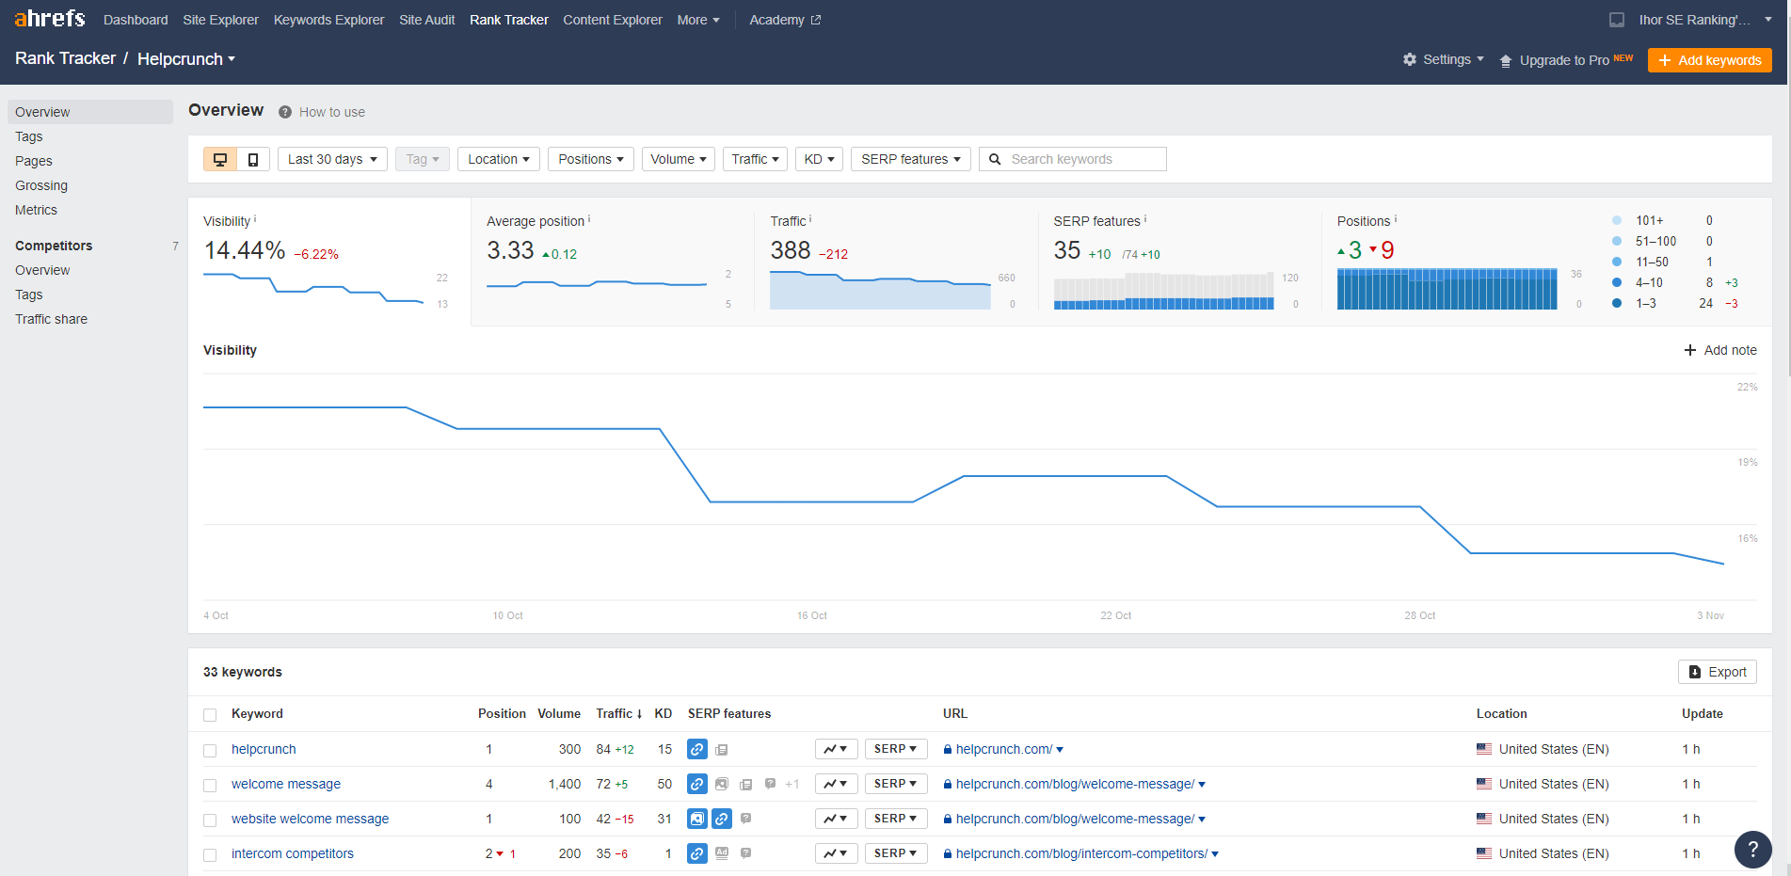This screenshot has width=1791, height=876.
Task: Open SERP dropdown in helpcrunch row
Action: click(x=896, y=749)
